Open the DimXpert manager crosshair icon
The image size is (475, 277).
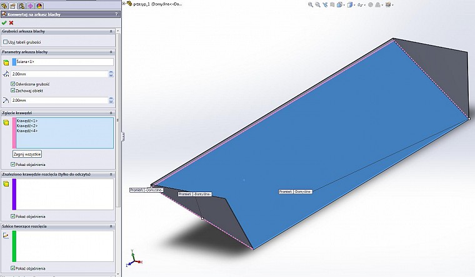(30, 5)
